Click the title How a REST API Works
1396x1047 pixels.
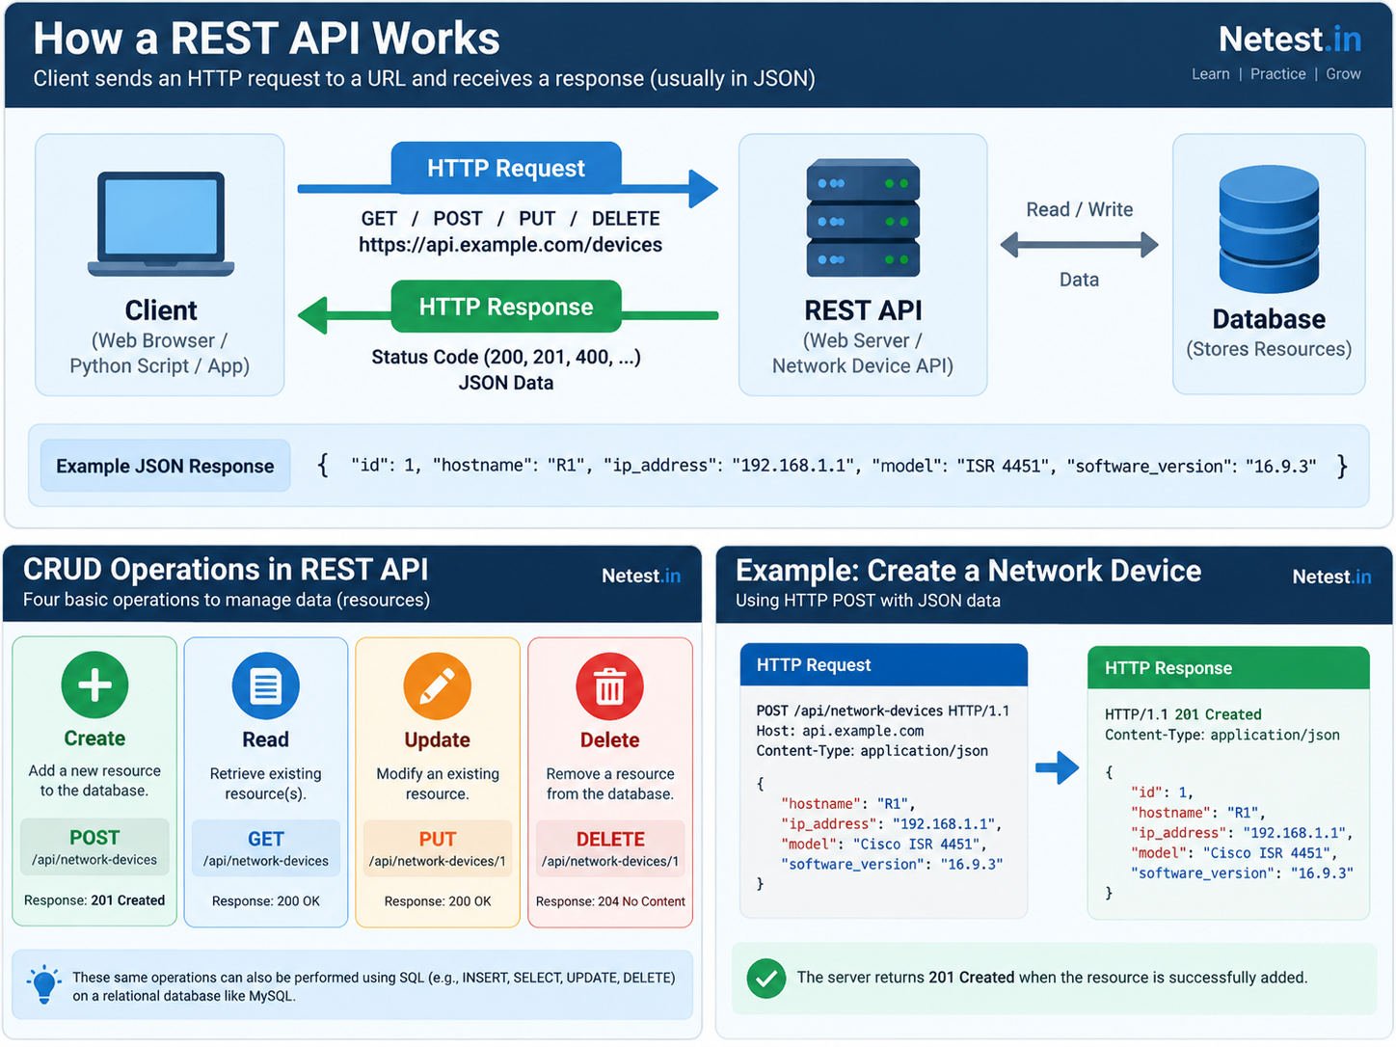coord(266,39)
